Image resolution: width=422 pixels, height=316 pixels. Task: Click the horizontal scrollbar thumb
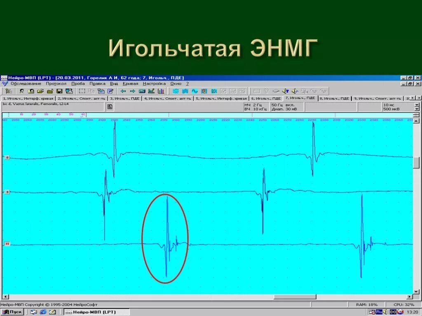pos(295,297)
